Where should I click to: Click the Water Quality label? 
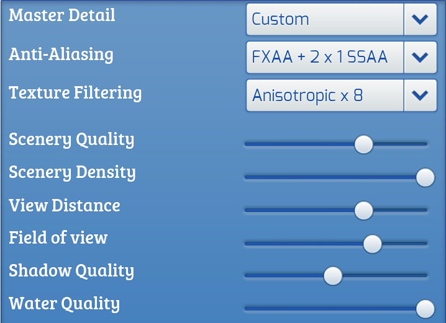[x=64, y=304]
